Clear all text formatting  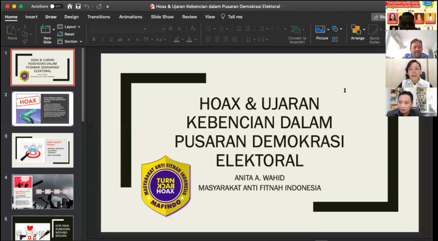point(193,29)
